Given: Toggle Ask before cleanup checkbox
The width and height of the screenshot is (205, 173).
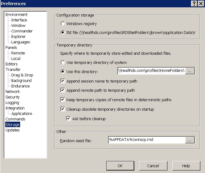Looking at the screenshot, I should click(69, 119).
